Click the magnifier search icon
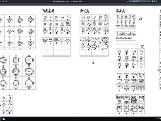Image resolution: width=161 pixels, height=121 pixels. (x=150, y=1)
